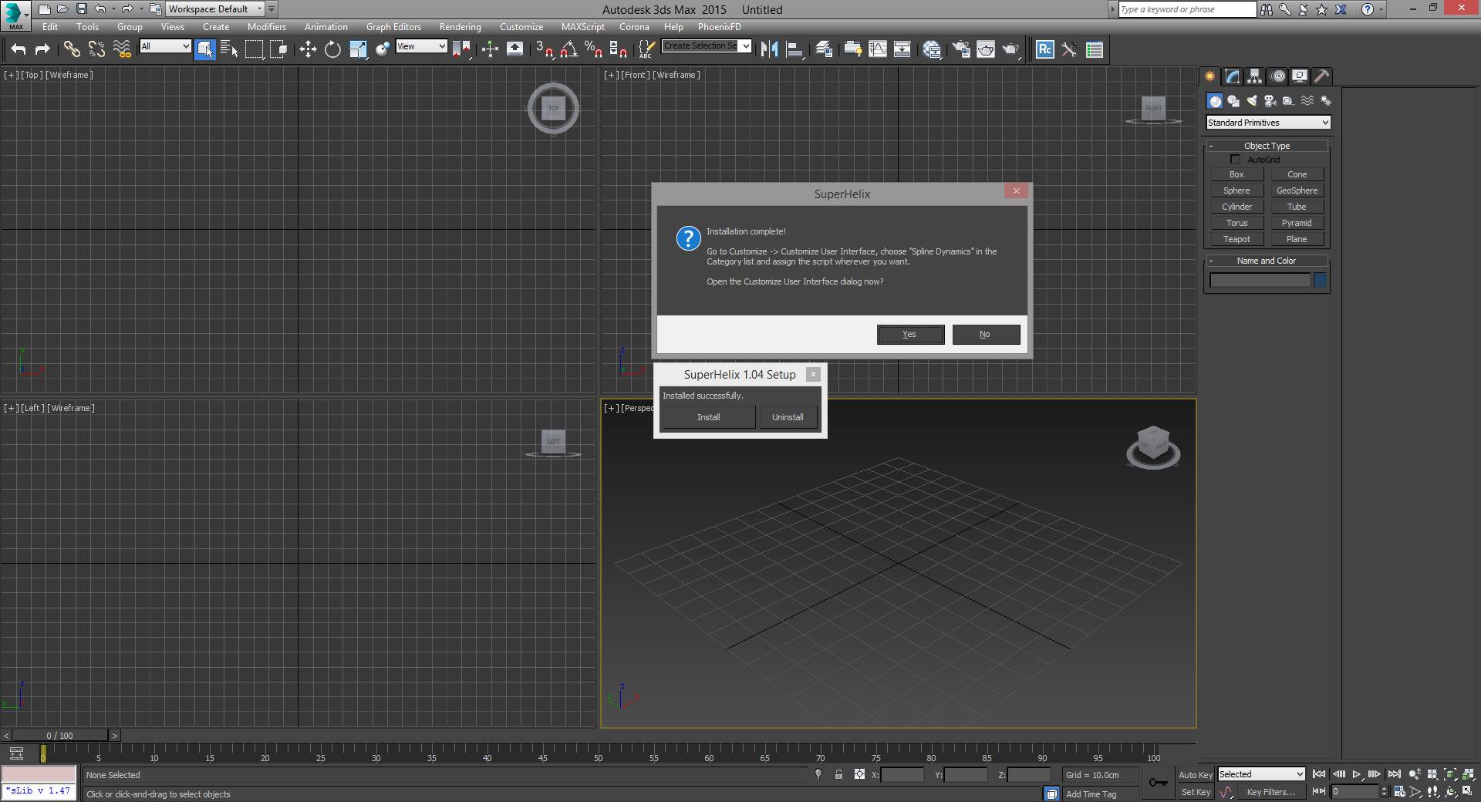Toggle the selection lock icon
Image resolution: width=1481 pixels, height=802 pixels.
click(838, 774)
